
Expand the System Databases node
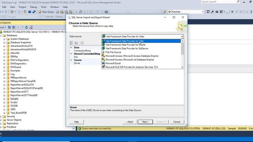[4, 39]
